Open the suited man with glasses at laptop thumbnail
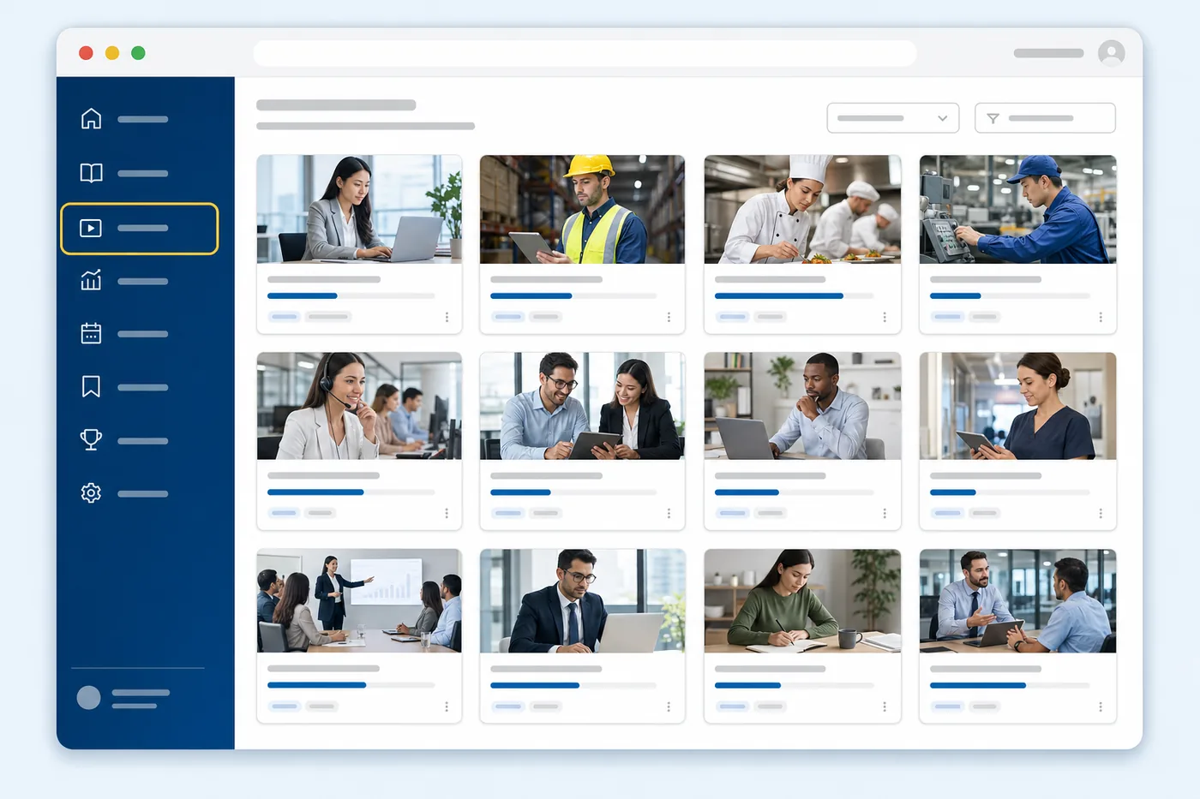 tap(582, 601)
